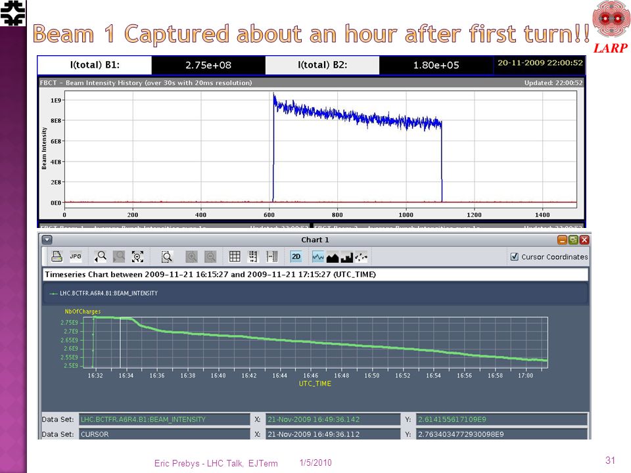
Task: Click the CURSOR data set field
Action: (164, 434)
